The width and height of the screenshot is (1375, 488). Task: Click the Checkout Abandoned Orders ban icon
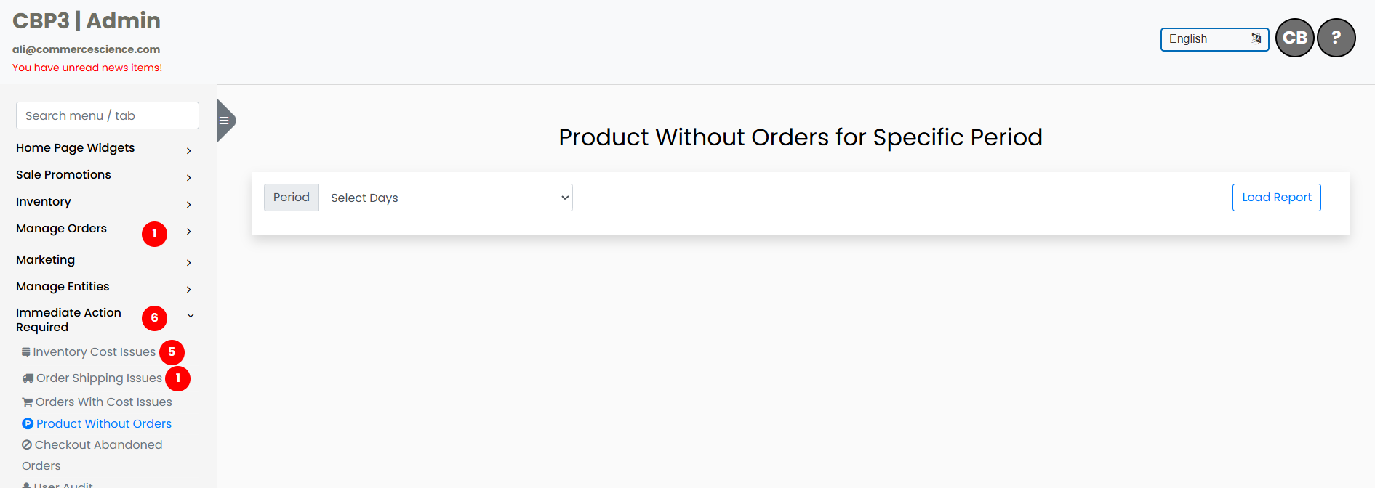27,445
